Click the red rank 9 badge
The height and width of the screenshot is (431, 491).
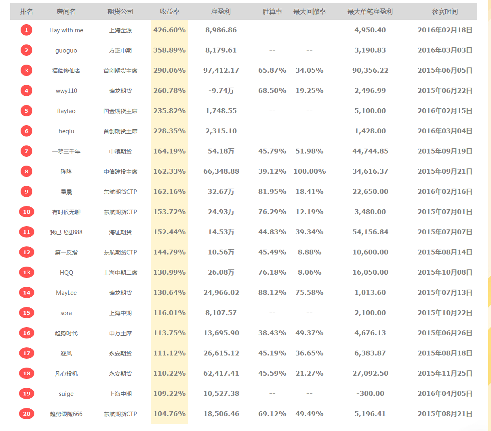(x=27, y=191)
